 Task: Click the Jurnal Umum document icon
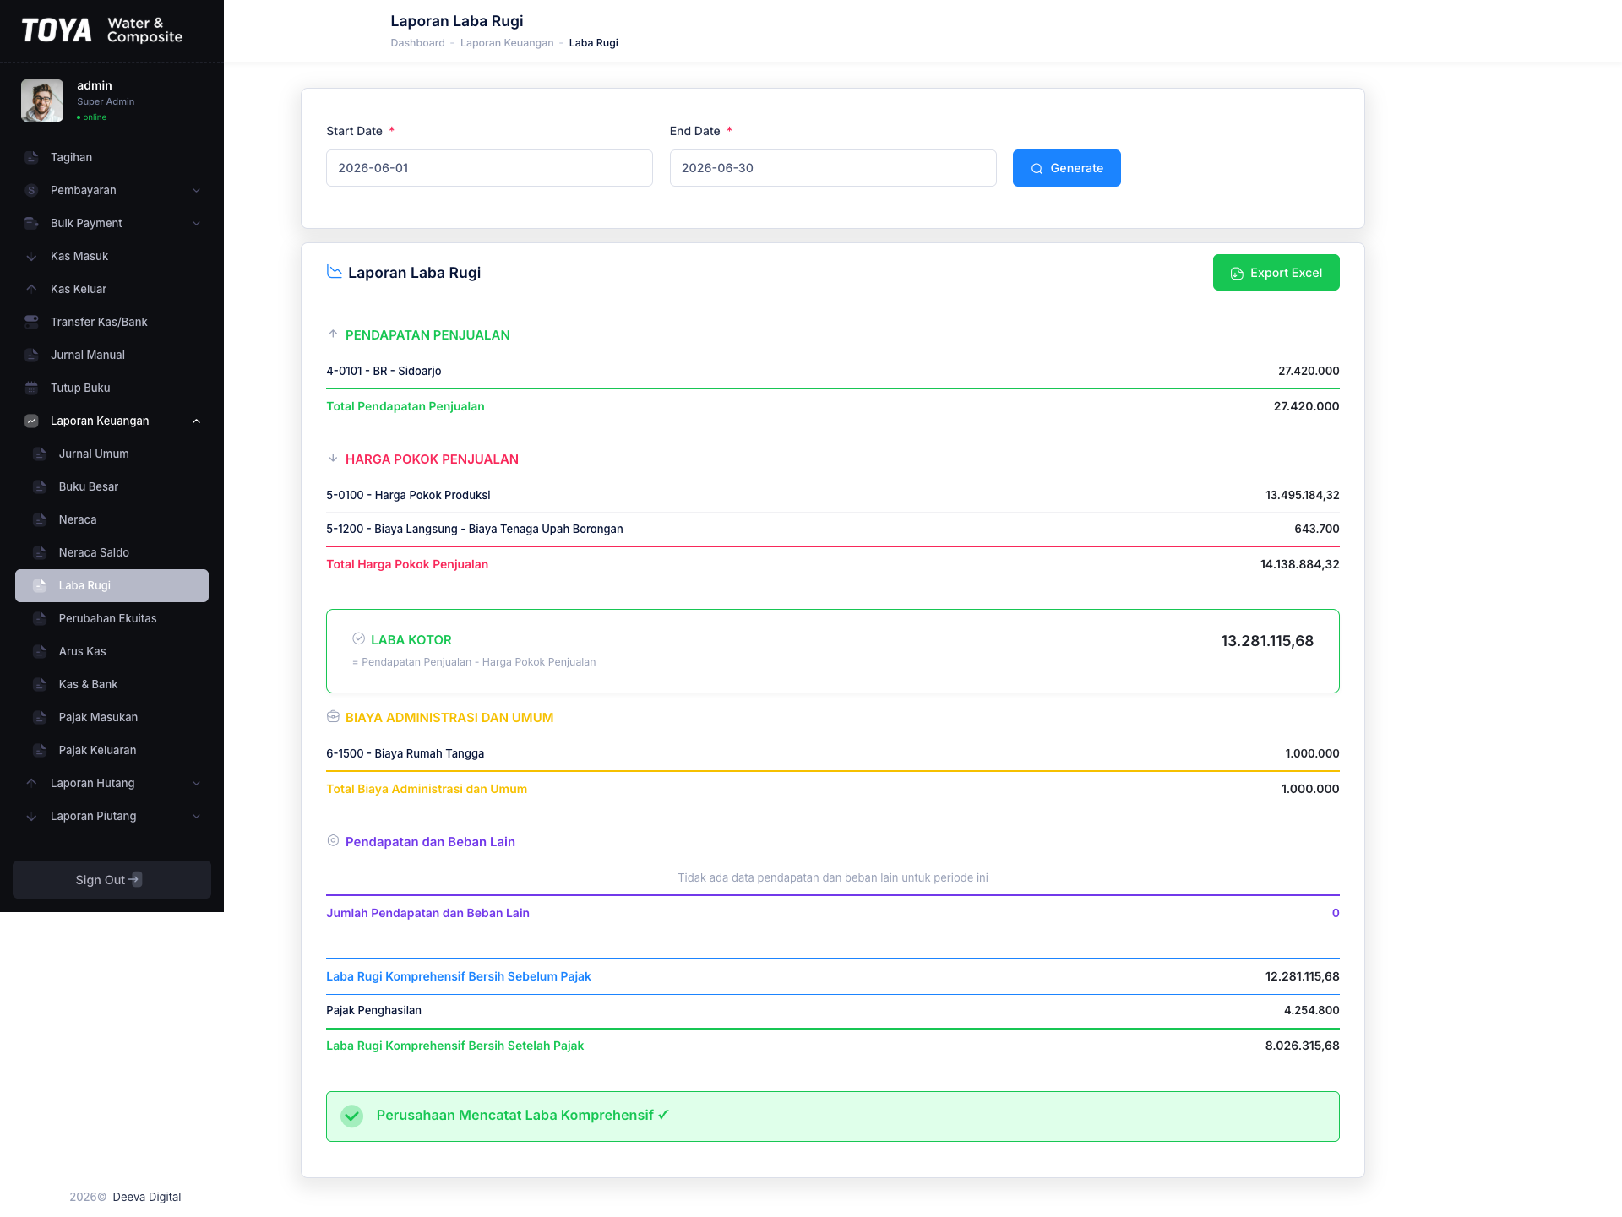coord(40,454)
